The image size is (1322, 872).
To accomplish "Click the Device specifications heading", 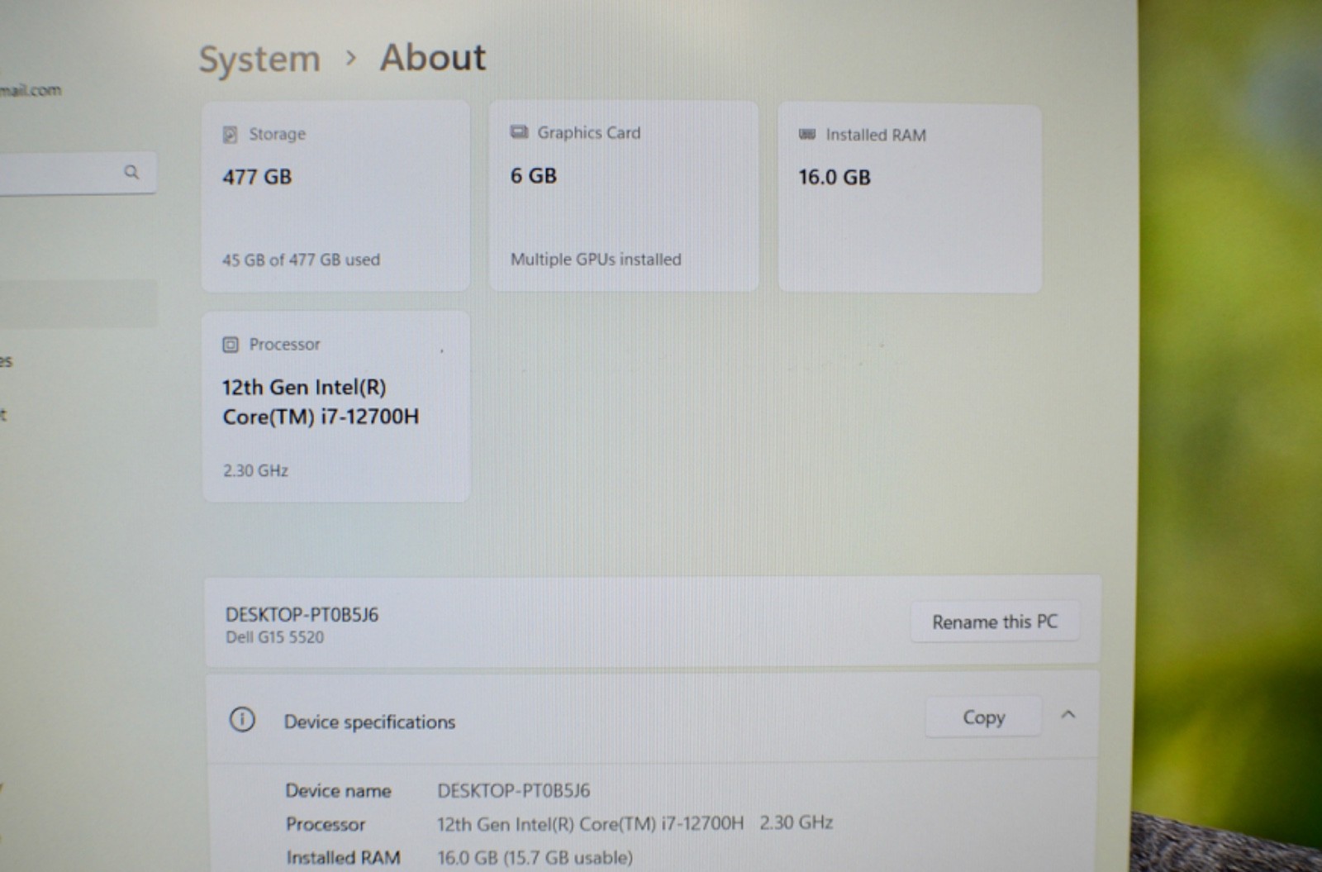I will (369, 722).
